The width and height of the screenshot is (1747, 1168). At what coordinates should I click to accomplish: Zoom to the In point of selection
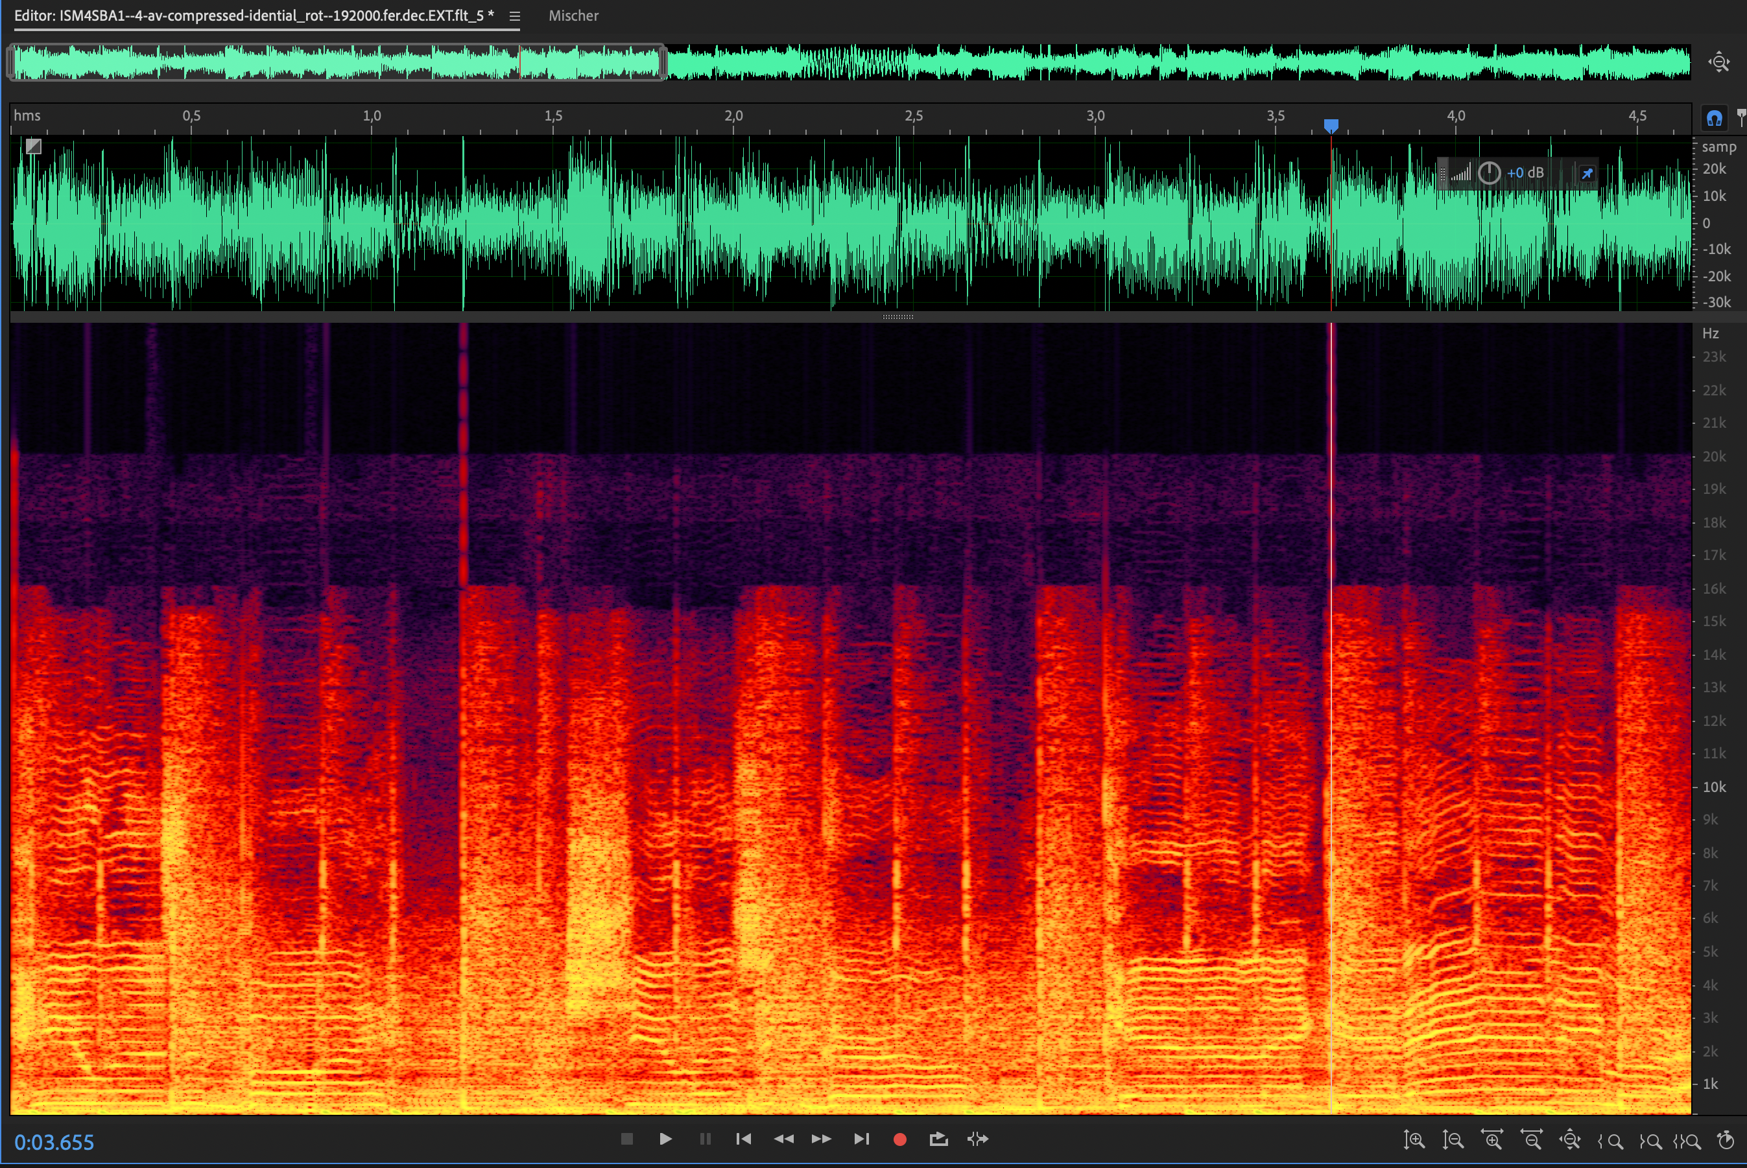1611,1140
